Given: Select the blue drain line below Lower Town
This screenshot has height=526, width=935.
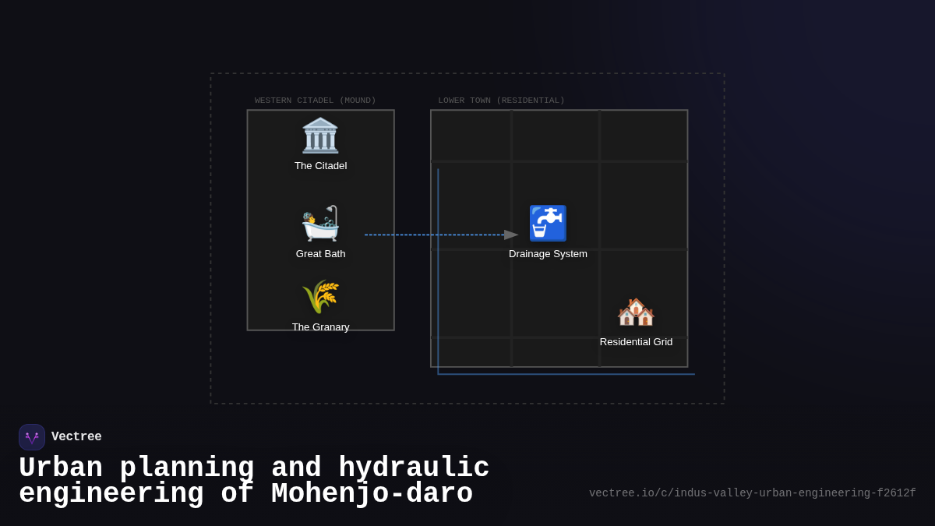Looking at the screenshot, I should coord(566,374).
